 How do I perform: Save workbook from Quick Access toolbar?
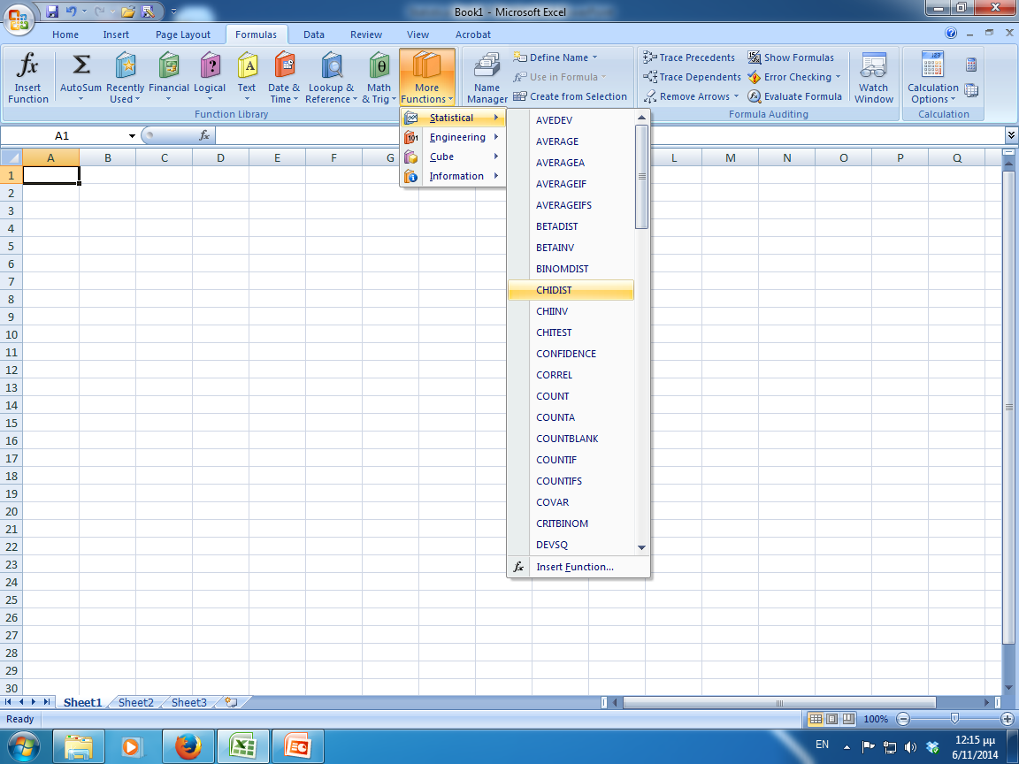click(x=52, y=11)
